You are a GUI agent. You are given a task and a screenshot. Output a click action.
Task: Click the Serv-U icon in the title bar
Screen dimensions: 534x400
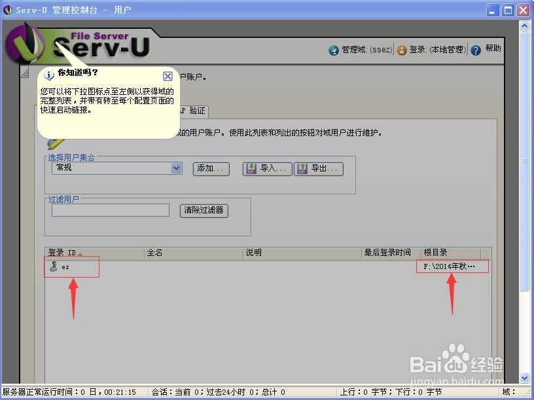(x=7, y=9)
